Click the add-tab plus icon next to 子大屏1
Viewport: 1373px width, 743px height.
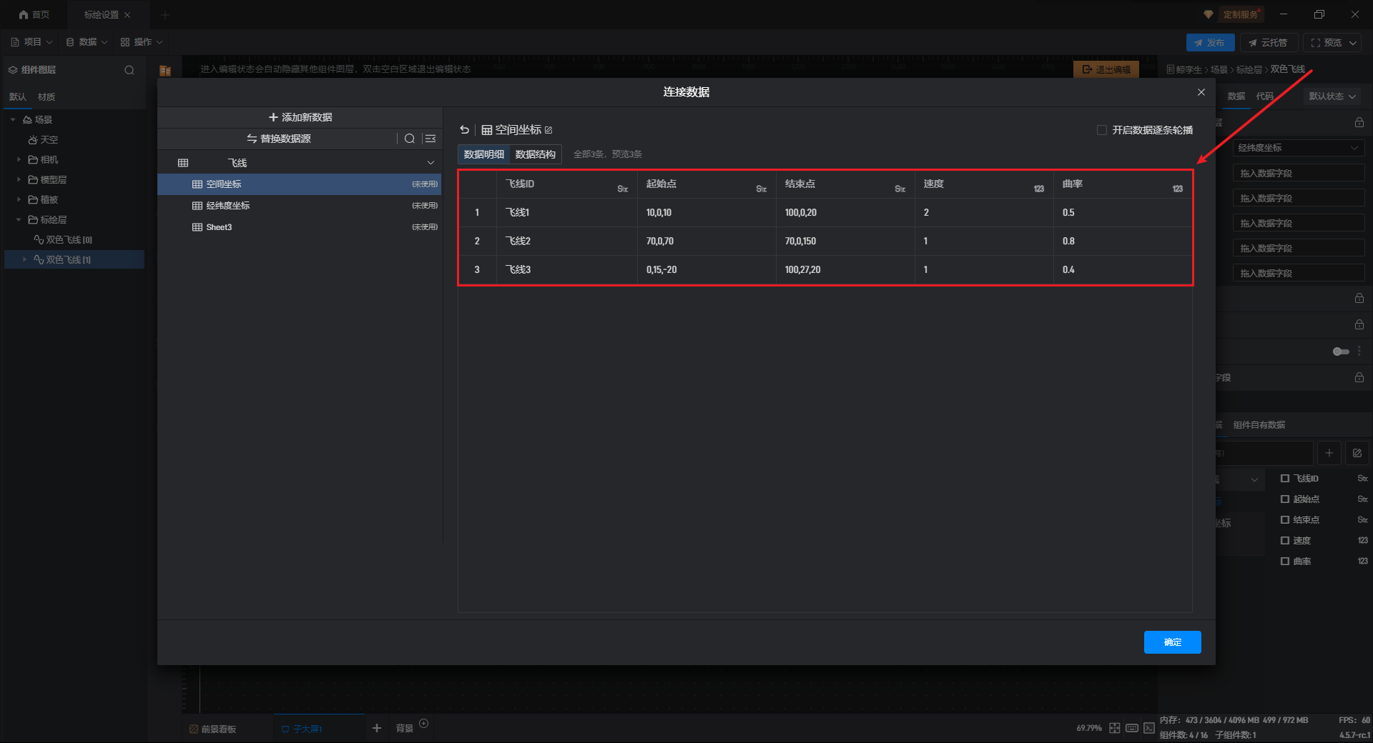[377, 728]
